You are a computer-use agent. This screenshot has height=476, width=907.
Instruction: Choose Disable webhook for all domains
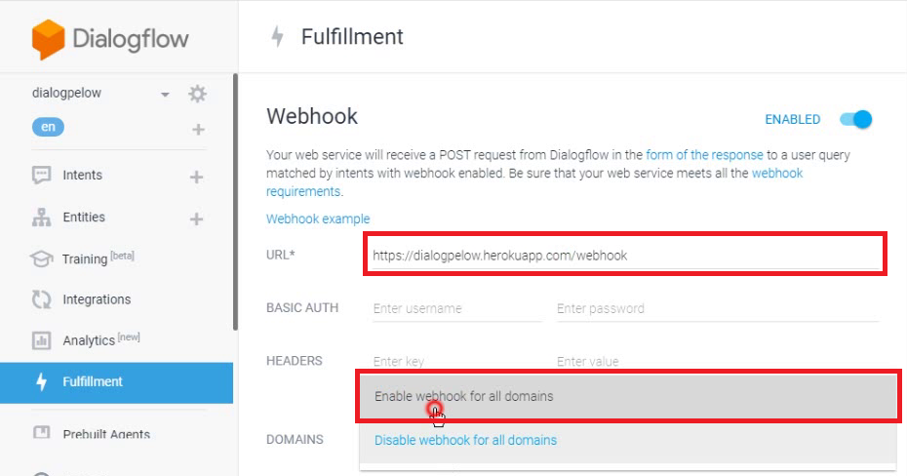(466, 440)
